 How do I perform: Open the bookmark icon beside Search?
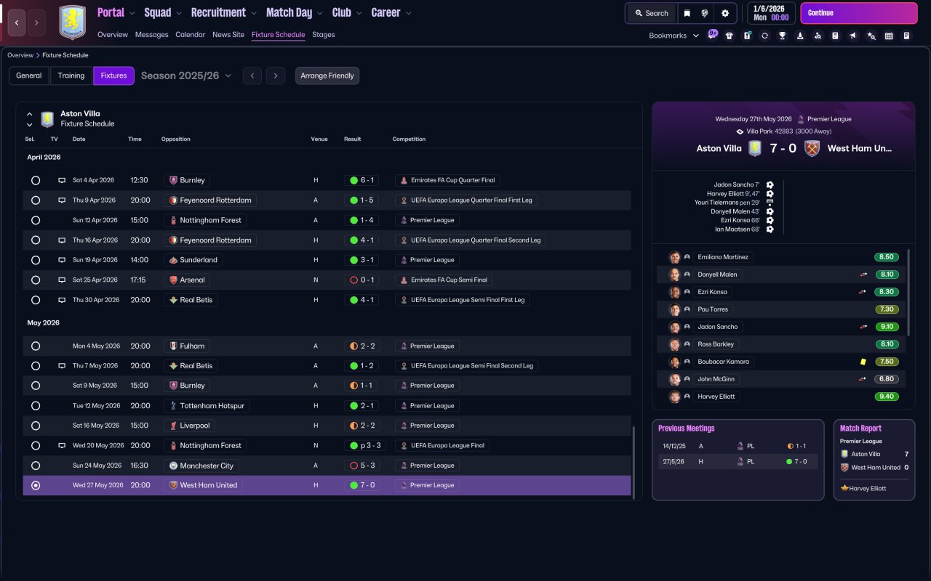click(x=687, y=13)
